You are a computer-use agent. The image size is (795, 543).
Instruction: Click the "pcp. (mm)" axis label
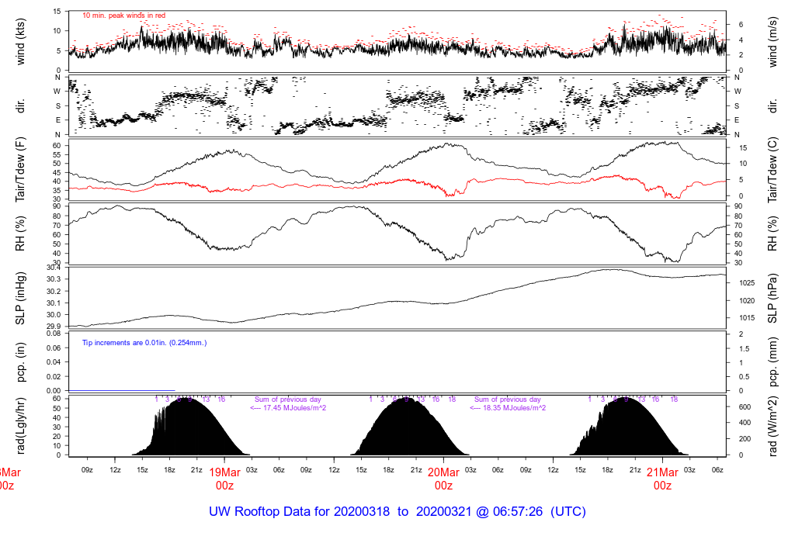click(772, 361)
